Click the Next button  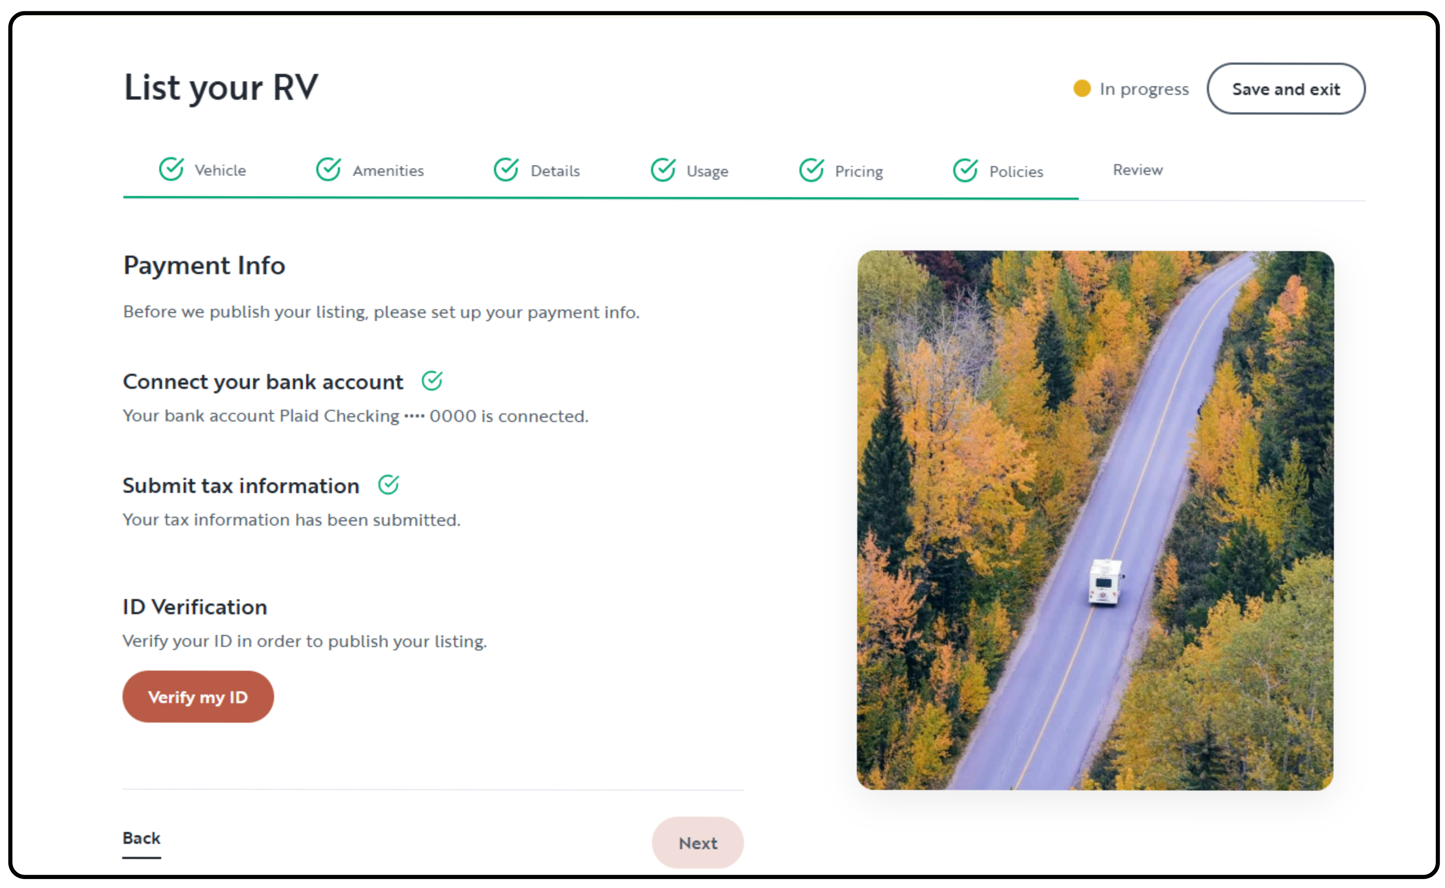point(697,843)
